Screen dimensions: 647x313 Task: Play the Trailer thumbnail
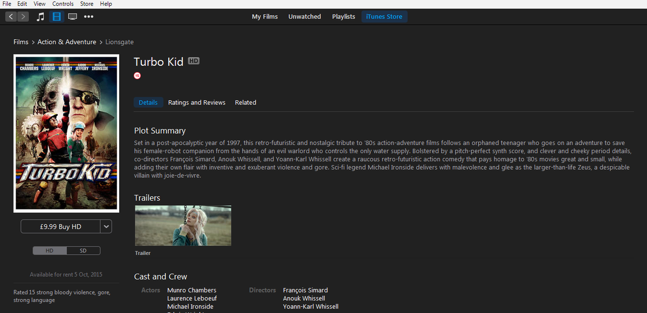tap(183, 225)
